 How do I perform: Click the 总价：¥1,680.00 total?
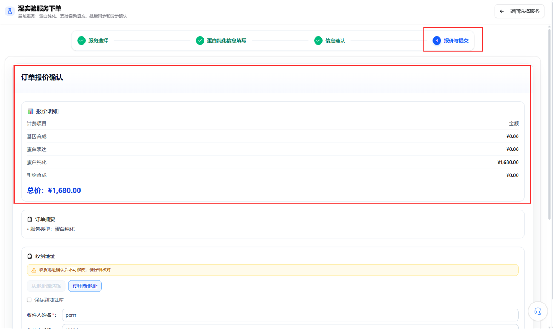coord(54,191)
